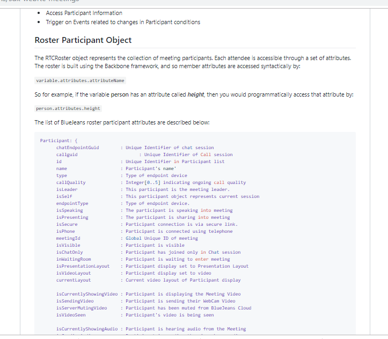Select the isServerMutingVideo attribute name
This screenshot has height=339, width=388.
pos(82,308)
